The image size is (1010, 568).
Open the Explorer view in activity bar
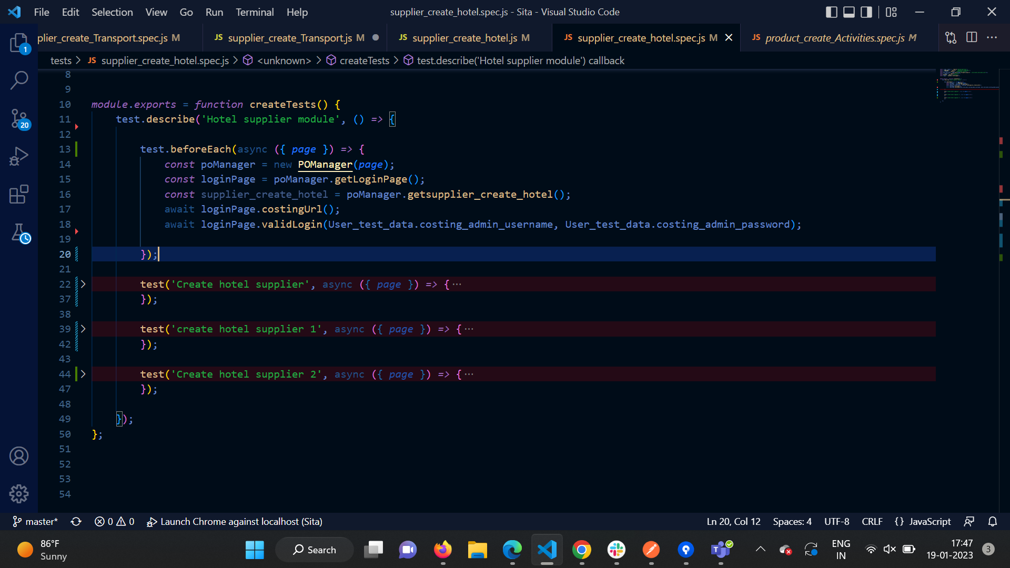pos(19,43)
